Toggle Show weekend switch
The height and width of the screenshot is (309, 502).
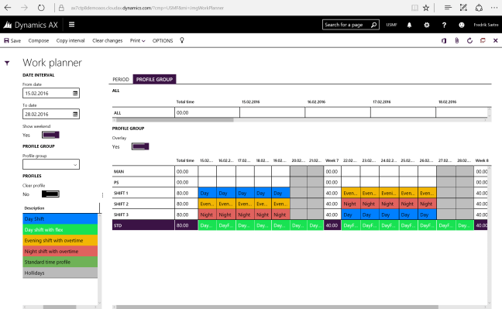tap(50, 135)
